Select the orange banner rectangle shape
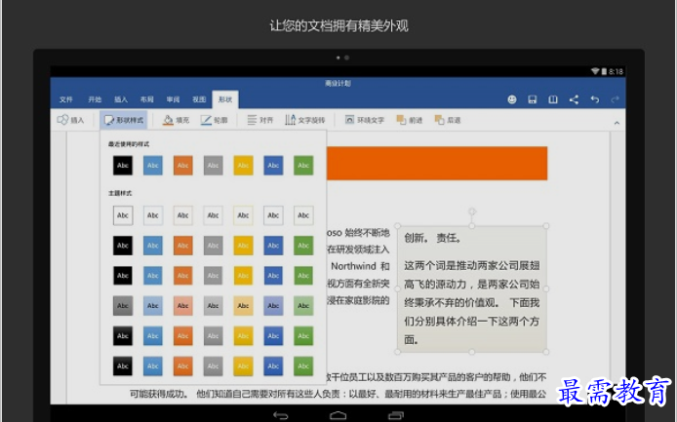This screenshot has height=422, width=677. click(x=437, y=164)
